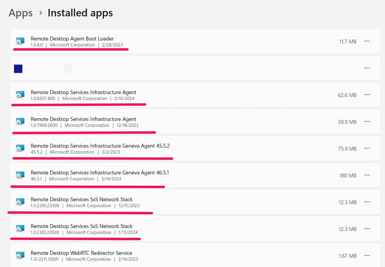Open more options for WebRTC Redirector Service
Image resolution: width=385 pixels, height=267 pixels.
pyautogui.click(x=367, y=255)
